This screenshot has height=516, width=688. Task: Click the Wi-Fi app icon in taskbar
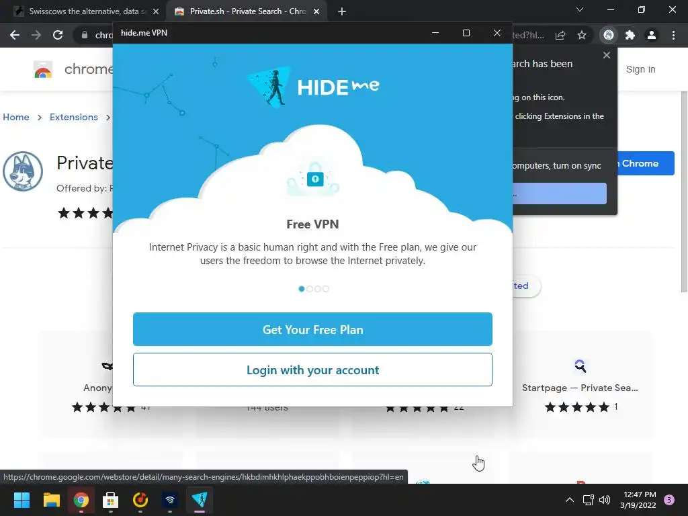coord(170,500)
